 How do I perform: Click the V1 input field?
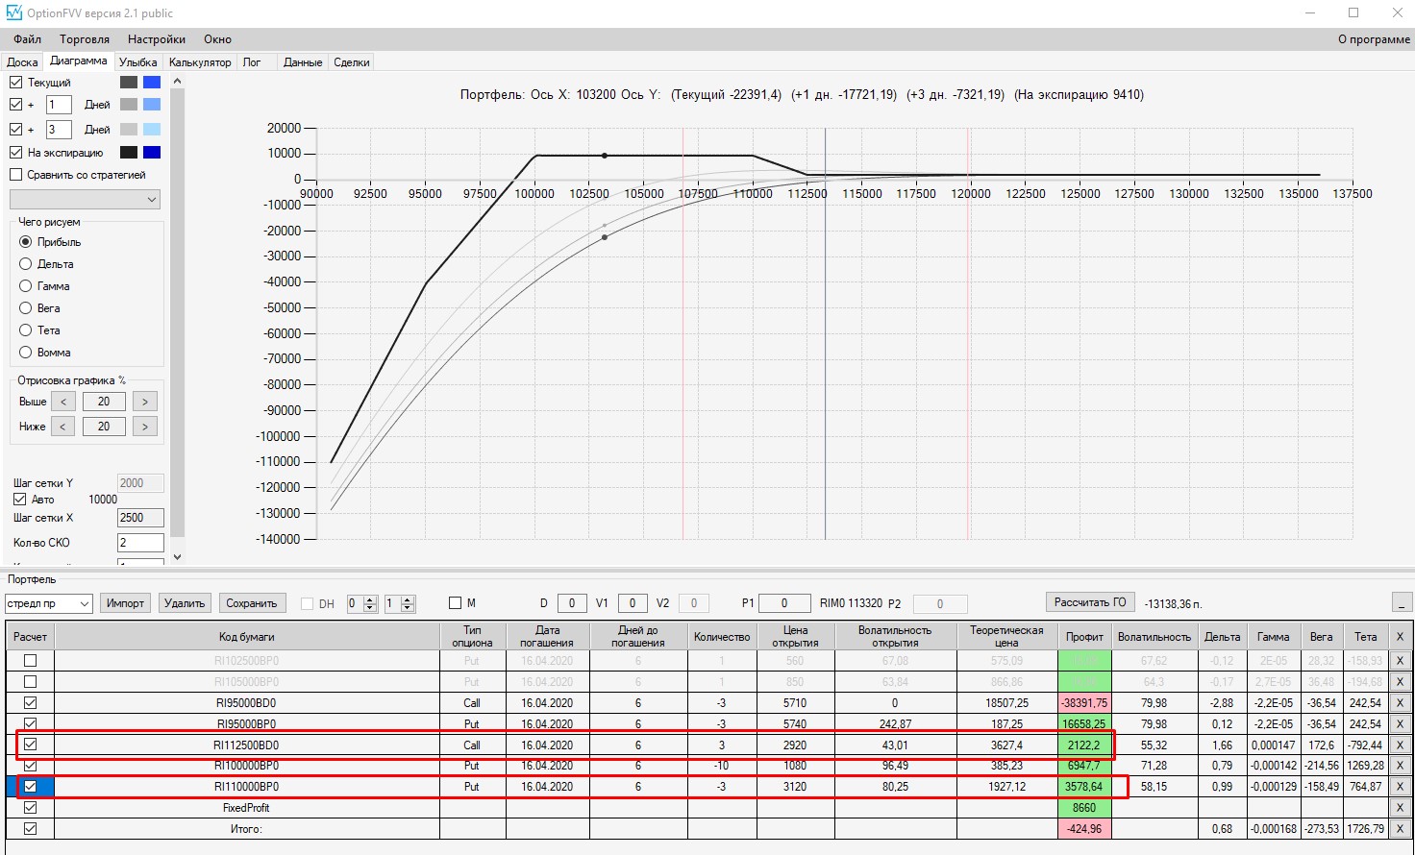click(x=632, y=603)
